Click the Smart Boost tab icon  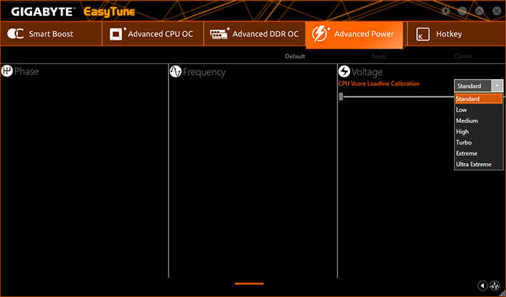coord(16,34)
